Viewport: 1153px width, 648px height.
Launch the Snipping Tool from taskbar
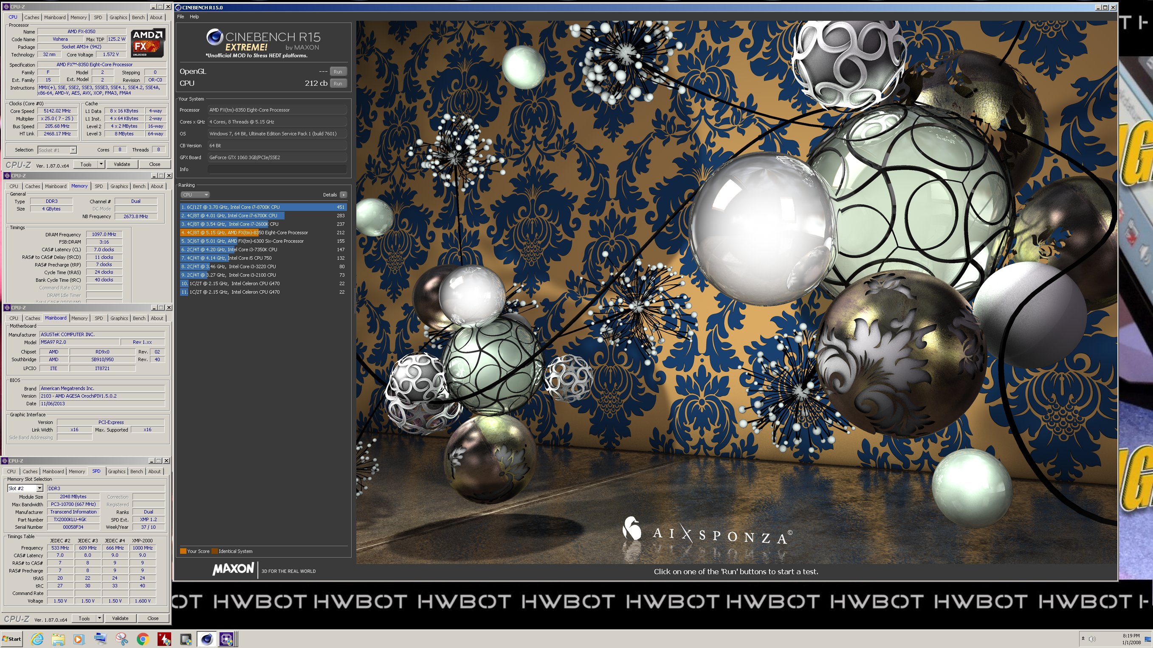(121, 639)
